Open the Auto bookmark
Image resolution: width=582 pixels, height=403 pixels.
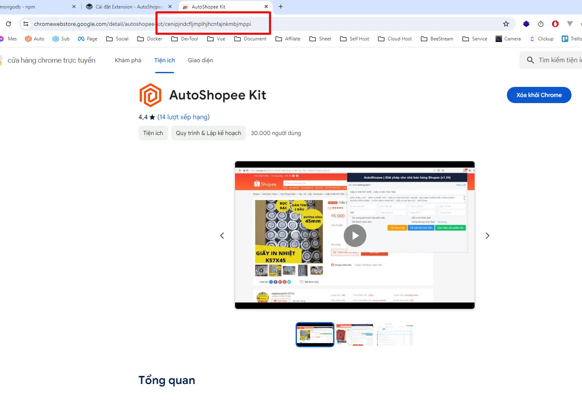pos(35,39)
